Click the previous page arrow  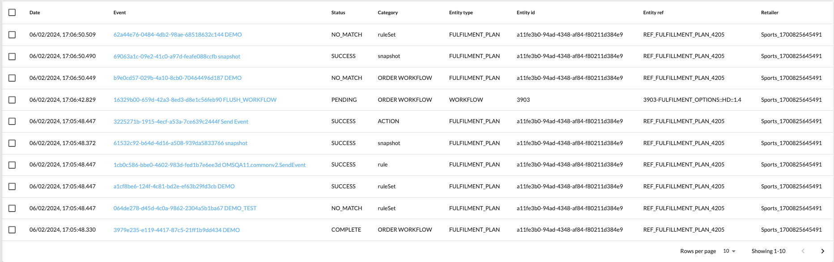803,251
